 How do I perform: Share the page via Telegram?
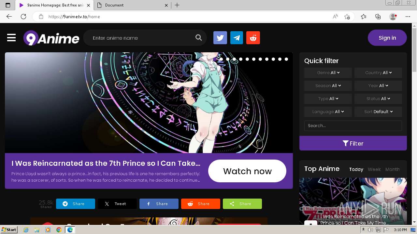point(76,204)
